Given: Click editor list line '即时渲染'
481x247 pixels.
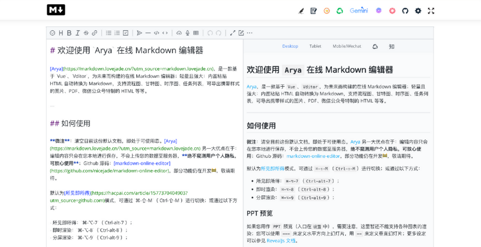Looking at the screenshot, I should [89, 230].
